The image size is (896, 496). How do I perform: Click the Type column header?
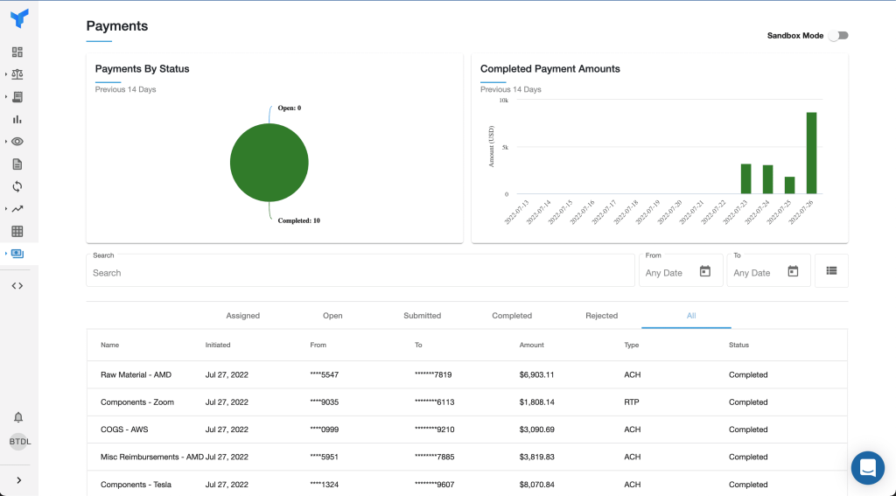click(632, 346)
